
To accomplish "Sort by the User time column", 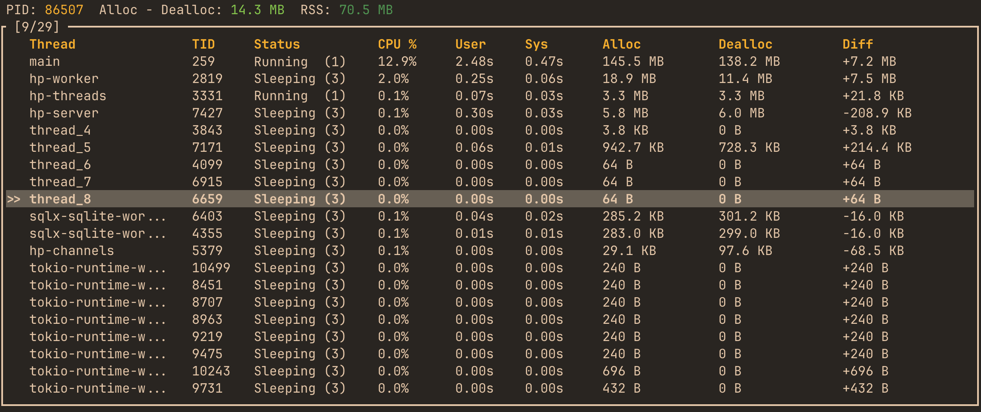I will coord(470,44).
